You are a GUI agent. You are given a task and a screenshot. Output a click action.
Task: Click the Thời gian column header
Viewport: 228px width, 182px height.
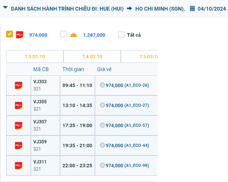click(x=73, y=69)
